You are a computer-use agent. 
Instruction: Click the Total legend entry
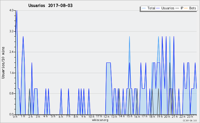pyautogui.click(x=148, y=8)
